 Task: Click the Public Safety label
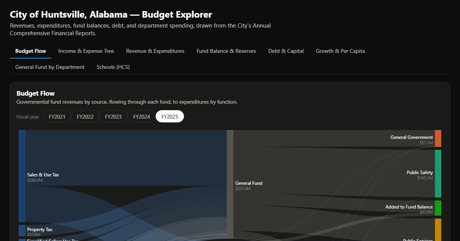pos(420,173)
